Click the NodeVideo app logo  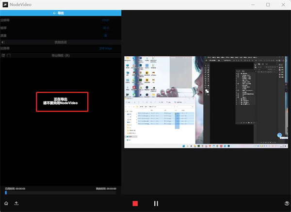coord(5,4)
